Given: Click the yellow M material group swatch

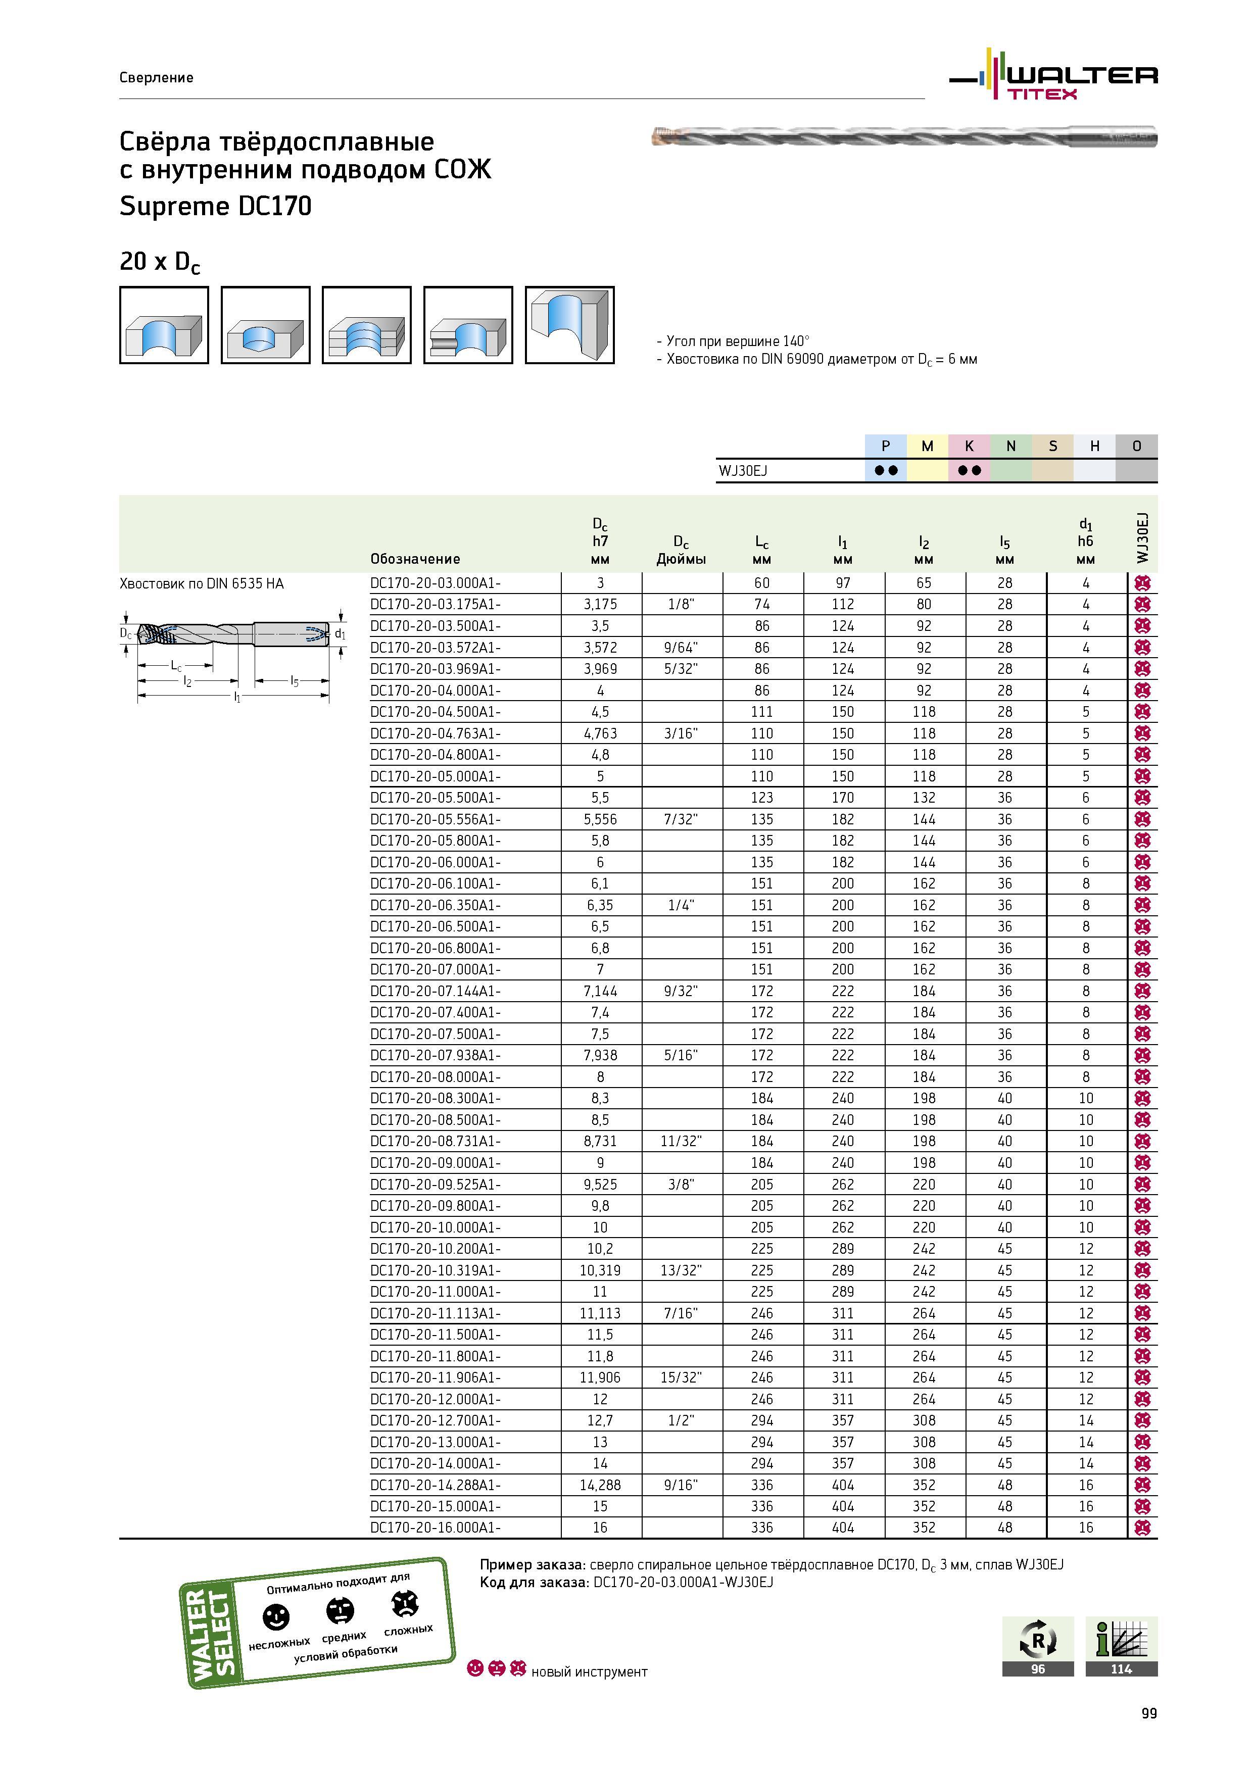Looking at the screenshot, I should click(927, 446).
